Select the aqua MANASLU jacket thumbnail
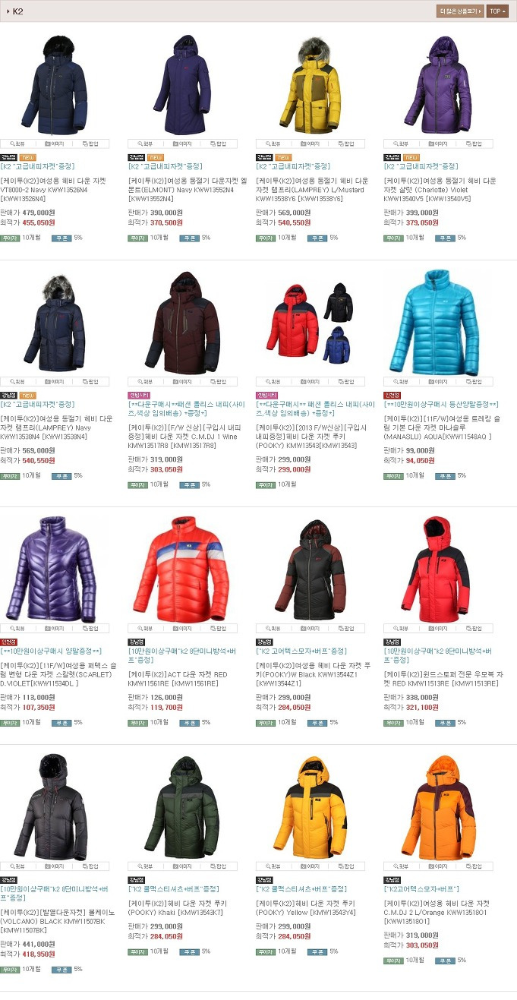 tap(434, 321)
